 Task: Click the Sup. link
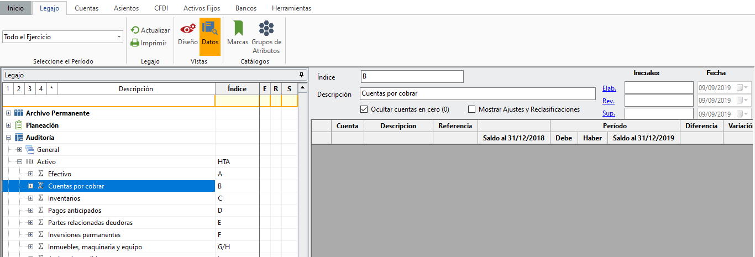609,113
